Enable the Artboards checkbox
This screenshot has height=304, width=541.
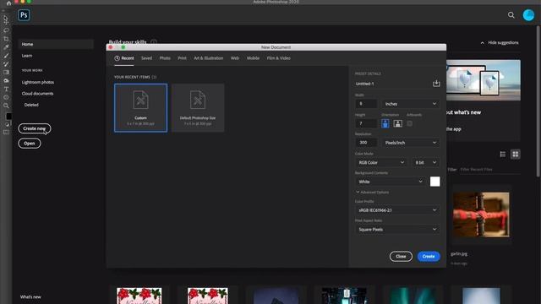pos(409,123)
